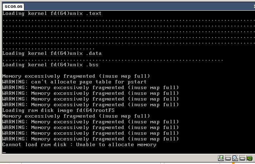Click the CD-ROM drive status icon

235,158
